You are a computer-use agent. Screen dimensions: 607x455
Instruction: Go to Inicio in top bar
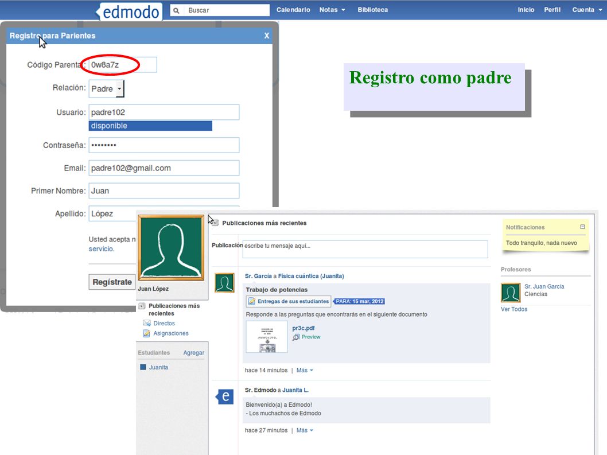pyautogui.click(x=526, y=10)
